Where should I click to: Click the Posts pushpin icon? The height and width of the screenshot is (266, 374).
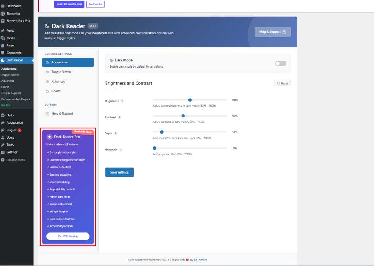point(3,31)
